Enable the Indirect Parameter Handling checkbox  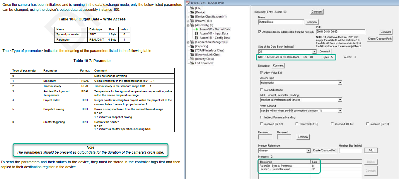262,117
